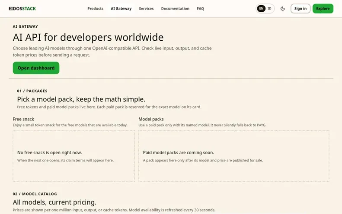Viewport: 342px width, 214px height.
Task: Toggle dark mode moon icon
Action: [283, 9]
